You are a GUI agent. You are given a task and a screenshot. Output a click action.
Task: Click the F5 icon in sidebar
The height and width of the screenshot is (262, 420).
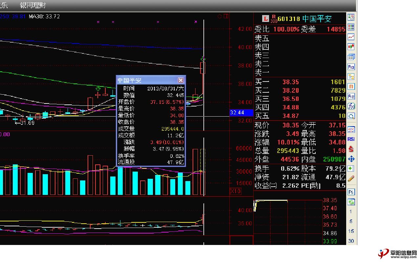point(351,192)
